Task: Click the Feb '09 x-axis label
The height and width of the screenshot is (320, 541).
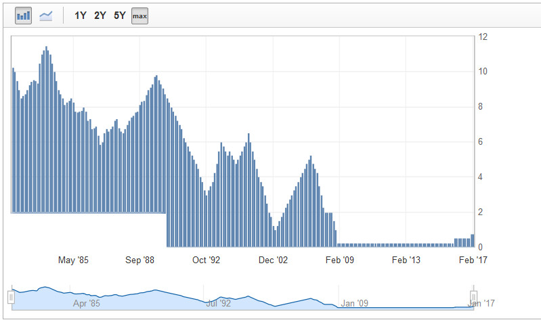Action: coord(339,260)
